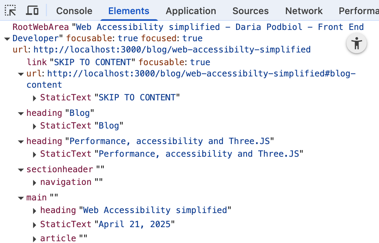The height and width of the screenshot is (243, 379).
Task: Collapse the SKIP TO CONTENT link node
Action: 20,74
